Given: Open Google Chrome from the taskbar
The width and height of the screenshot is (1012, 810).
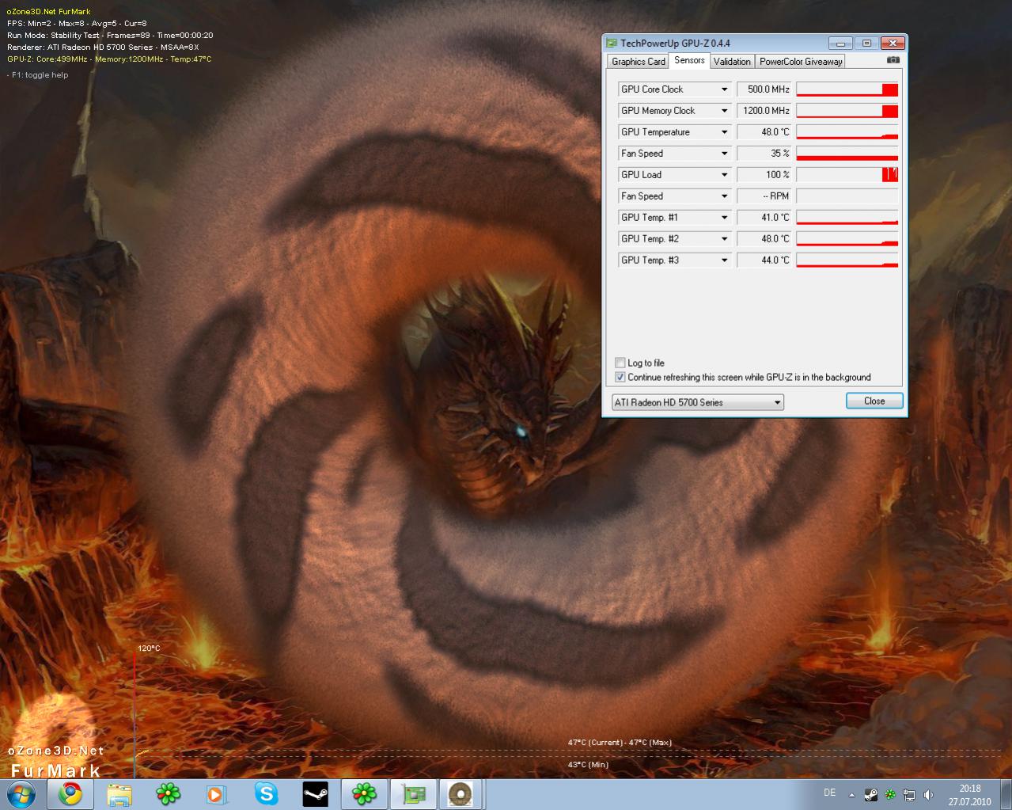Looking at the screenshot, I should tap(70, 794).
